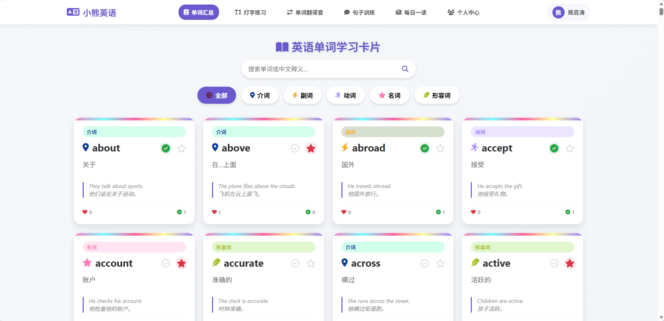
Task: Toggle the learned check on 'accept'
Action: 554,149
